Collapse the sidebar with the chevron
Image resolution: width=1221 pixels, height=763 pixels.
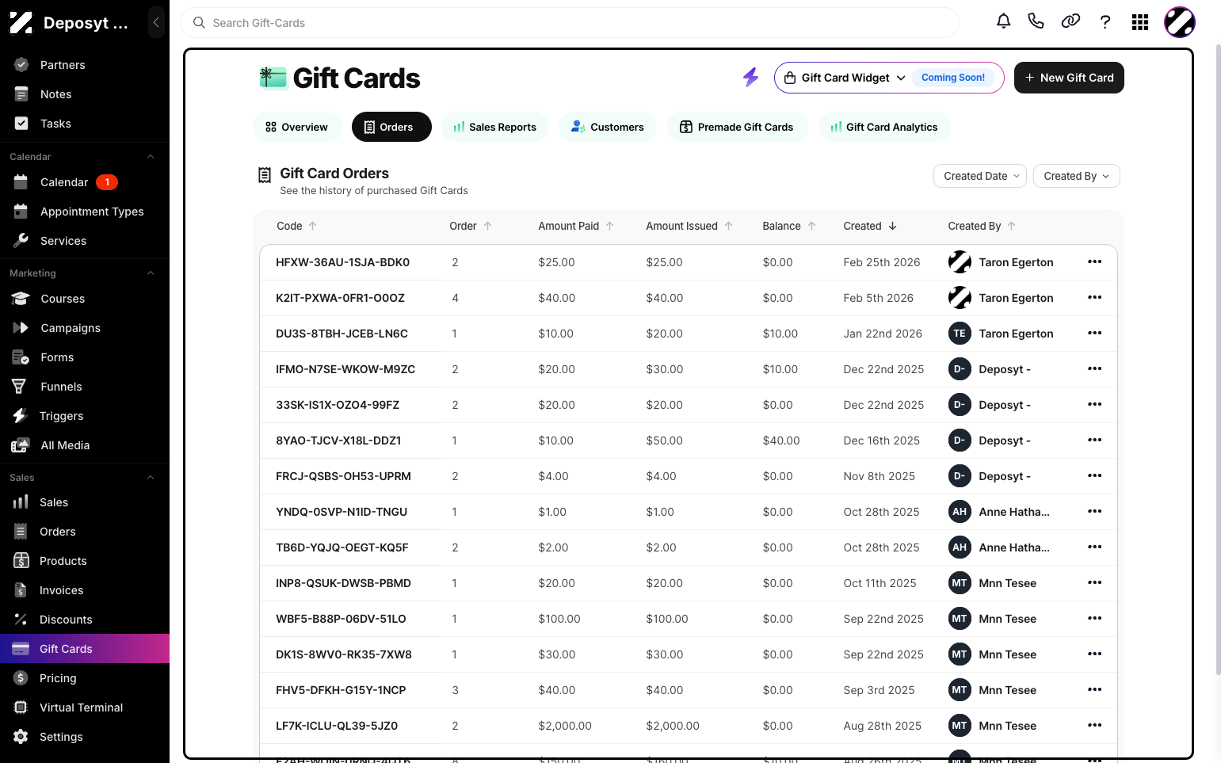[156, 22]
